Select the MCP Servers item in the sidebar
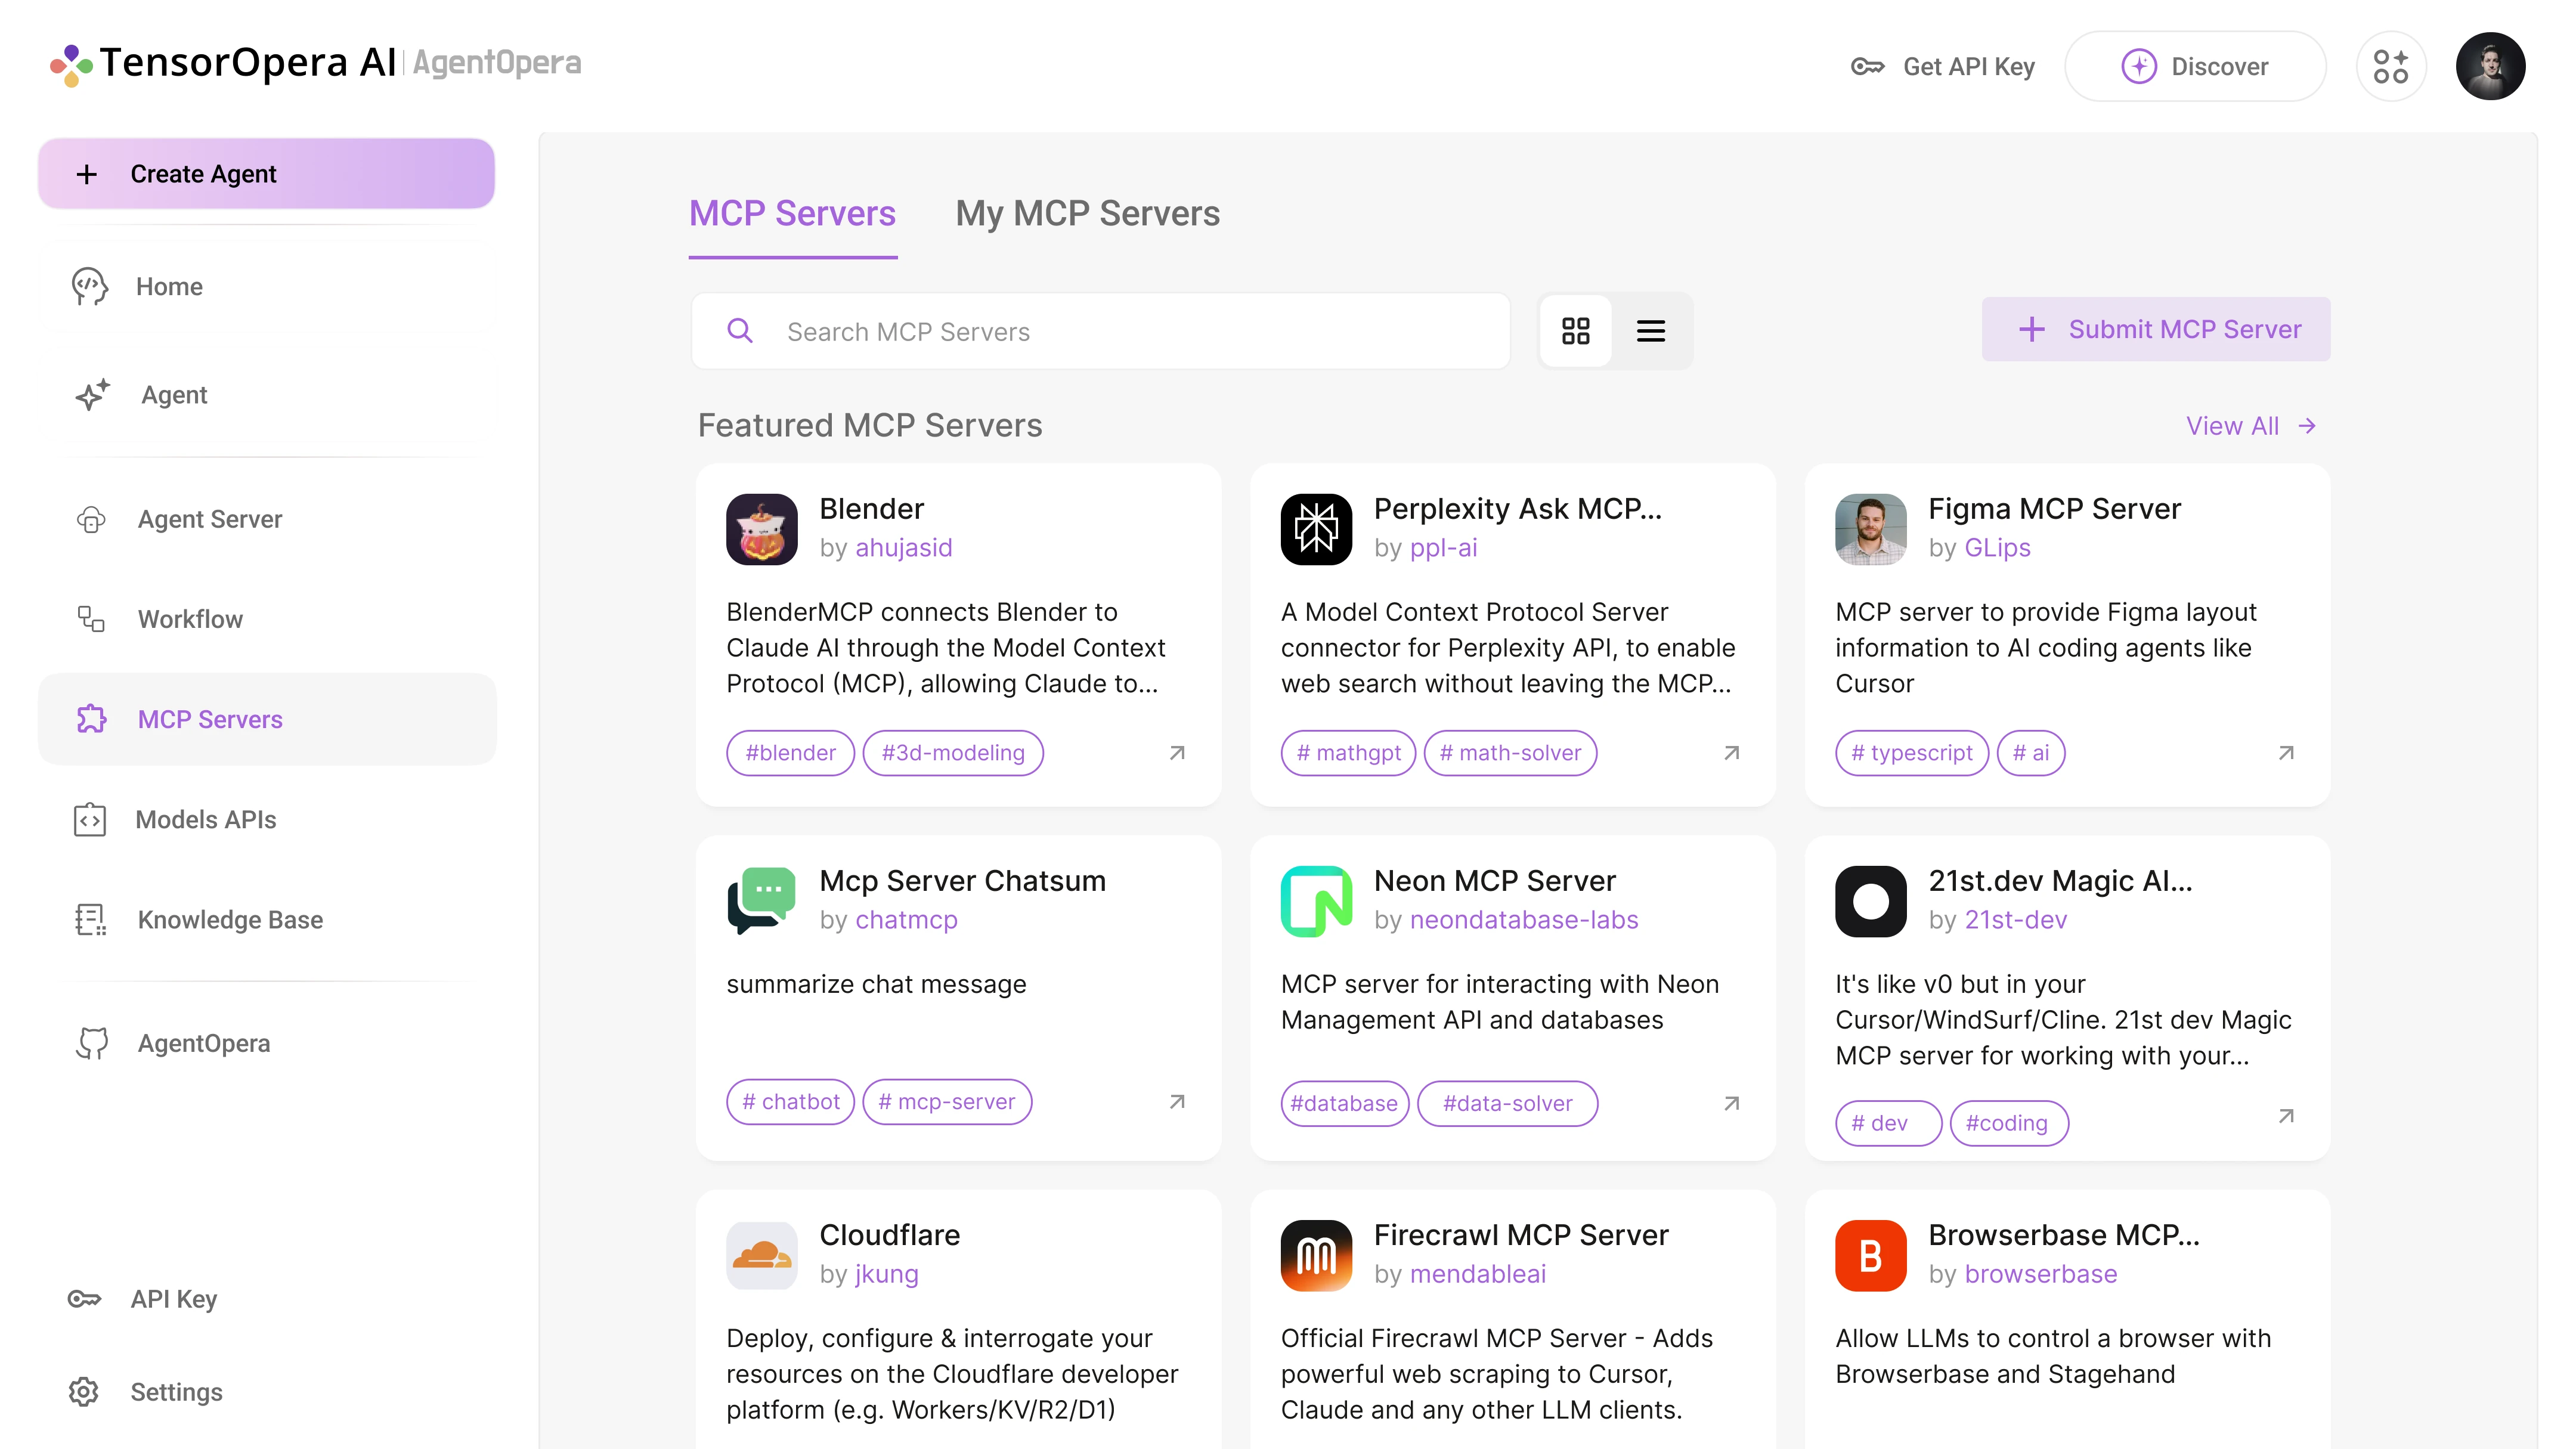 [x=210, y=719]
